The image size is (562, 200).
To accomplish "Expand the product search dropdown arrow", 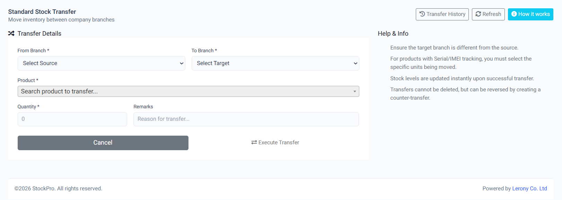I will click(x=354, y=92).
